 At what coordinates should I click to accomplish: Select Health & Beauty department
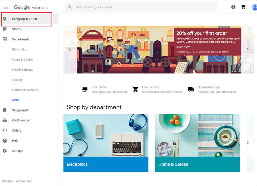click(x=23, y=70)
